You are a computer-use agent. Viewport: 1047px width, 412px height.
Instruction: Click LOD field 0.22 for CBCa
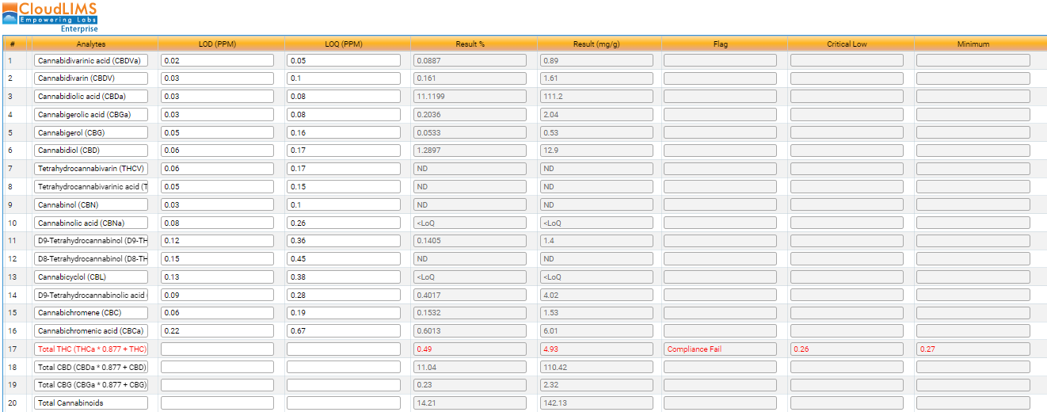click(217, 330)
